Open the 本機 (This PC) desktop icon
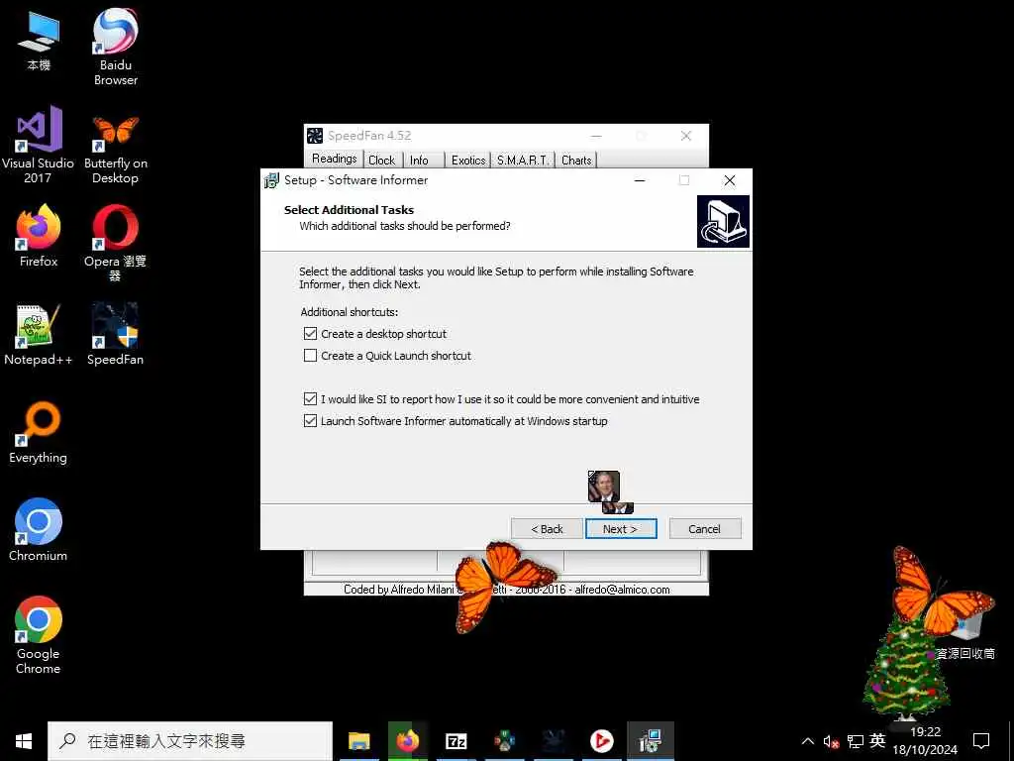This screenshot has width=1014, height=761. pyautogui.click(x=39, y=40)
